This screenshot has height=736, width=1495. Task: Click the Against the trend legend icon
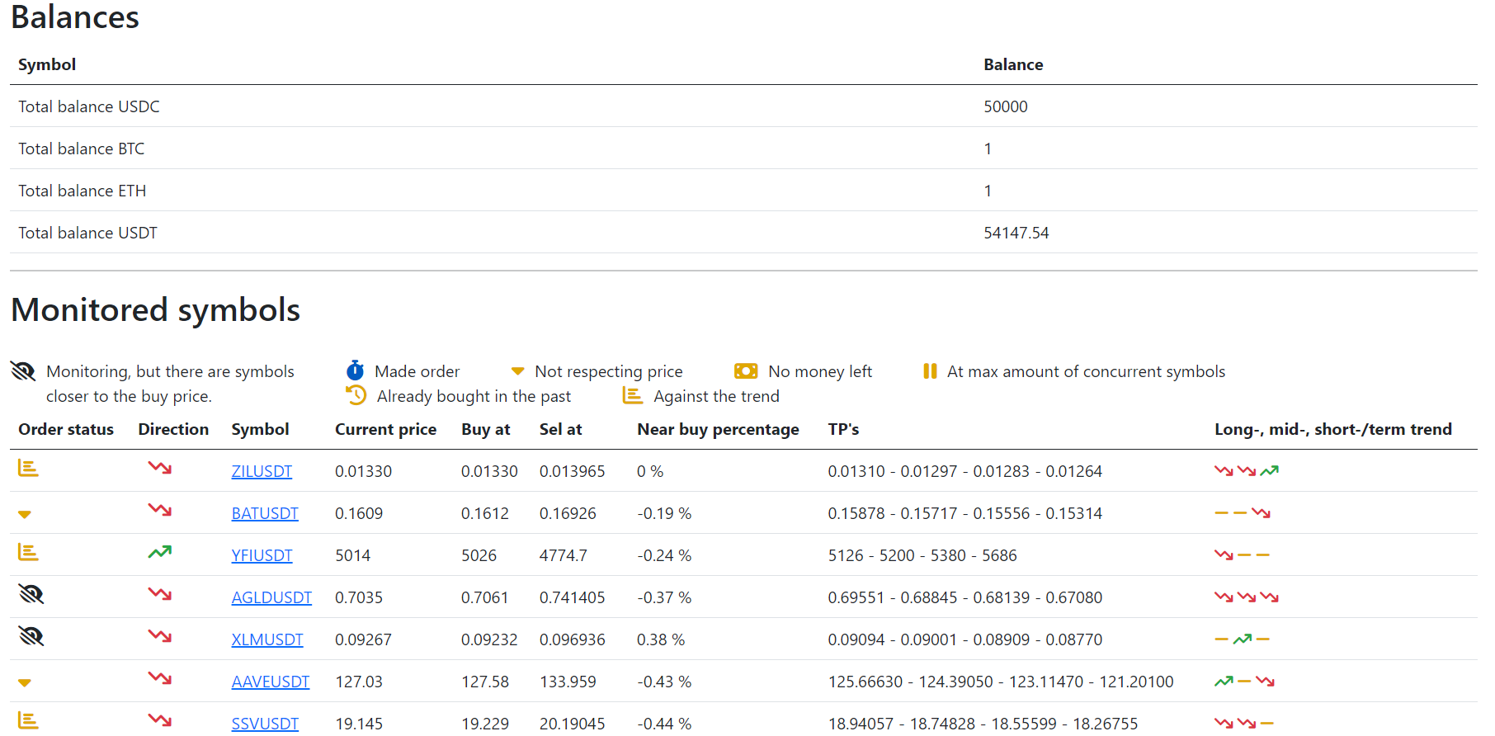pos(632,396)
